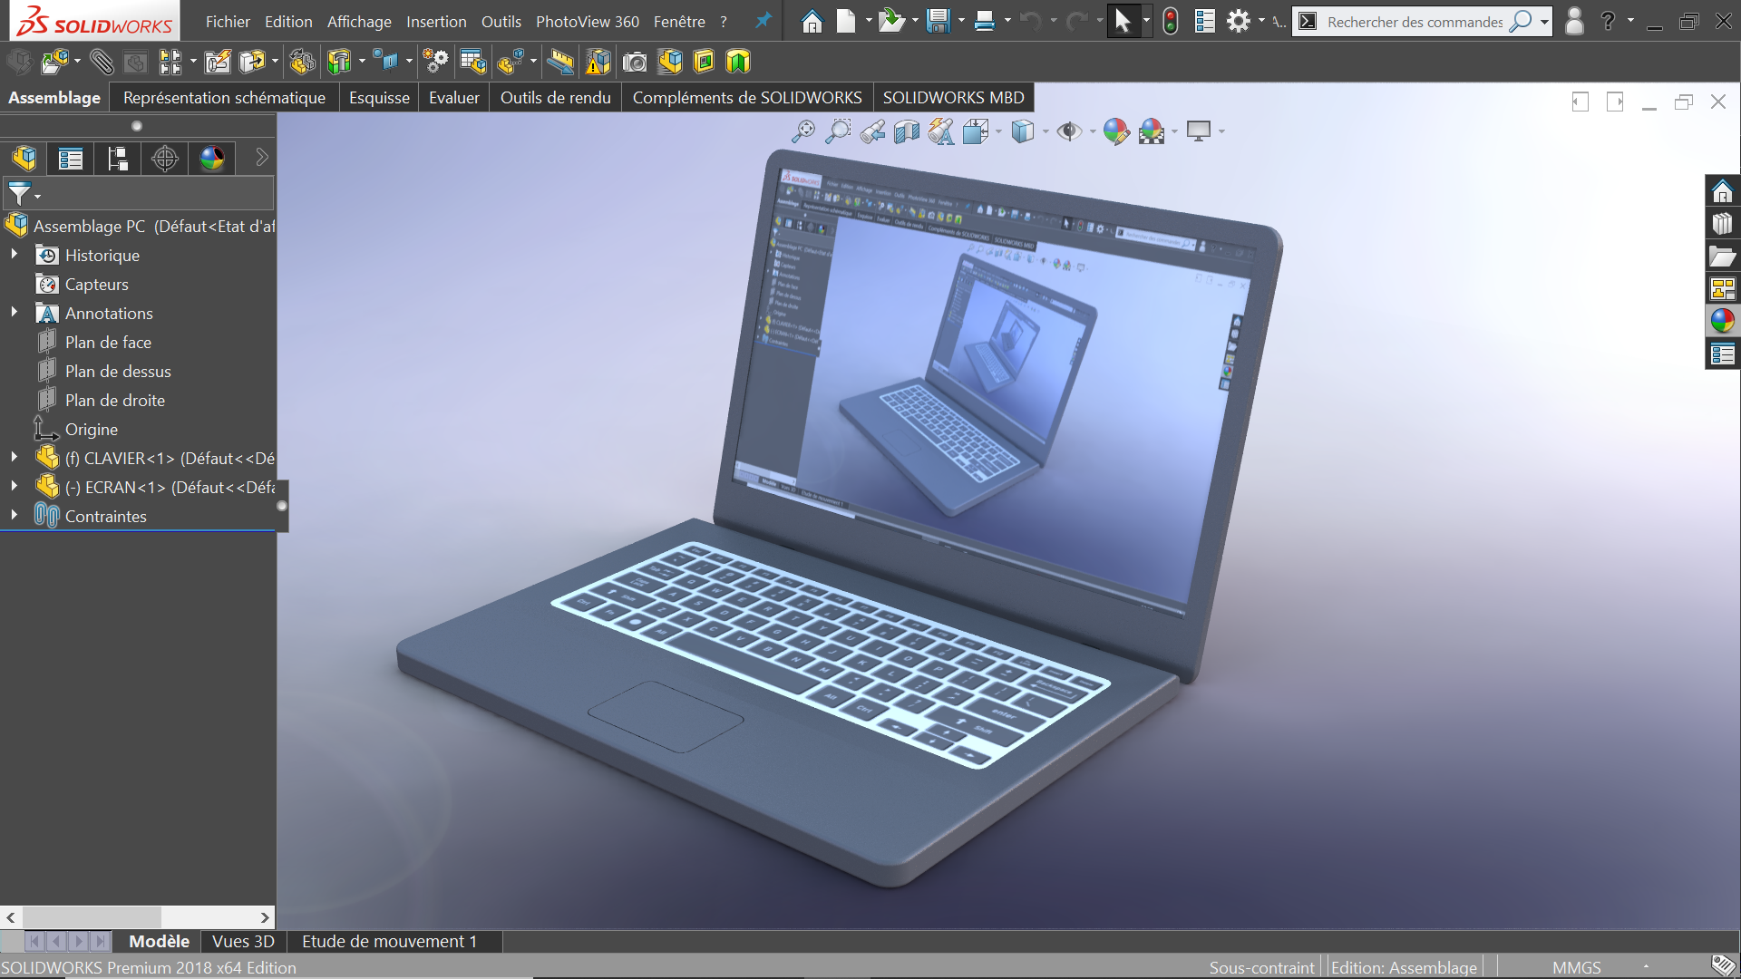Switch to the Outils de rendu tab
1741x979 pixels.
(556, 97)
